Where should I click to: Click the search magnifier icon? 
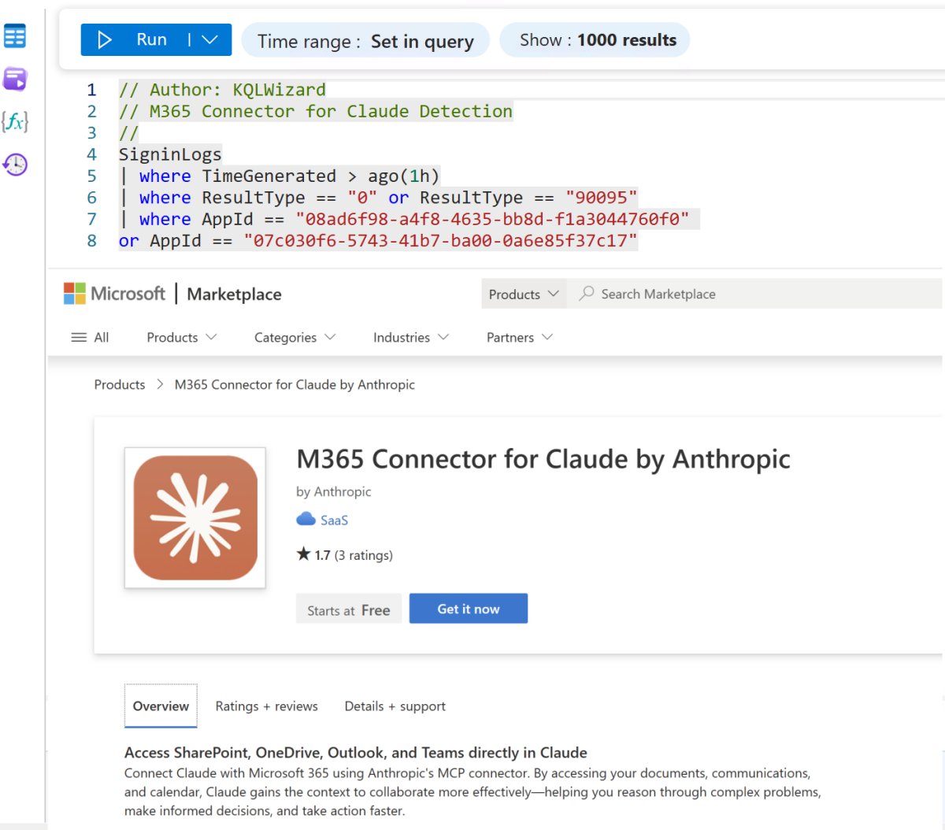(x=586, y=294)
